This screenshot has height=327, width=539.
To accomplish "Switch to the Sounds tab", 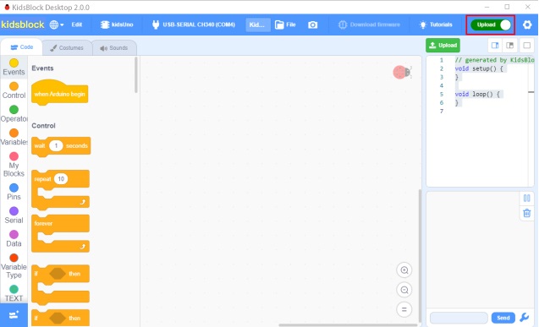I will click(114, 47).
